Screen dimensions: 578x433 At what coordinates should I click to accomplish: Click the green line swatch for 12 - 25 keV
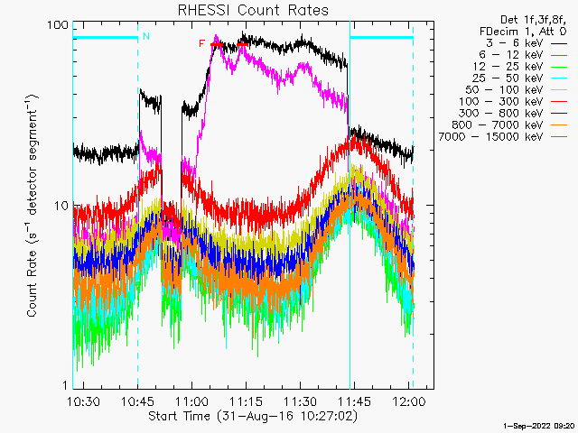[559, 67]
